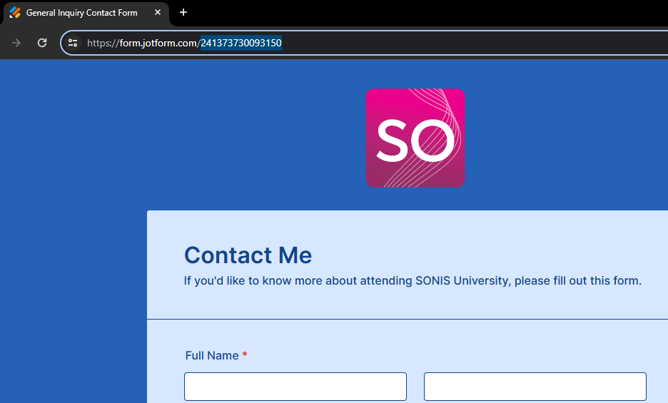
Task: Click the Full Name field label
Action: pyautogui.click(x=212, y=355)
